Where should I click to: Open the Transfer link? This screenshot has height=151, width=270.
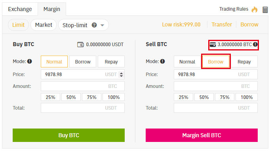(222, 24)
